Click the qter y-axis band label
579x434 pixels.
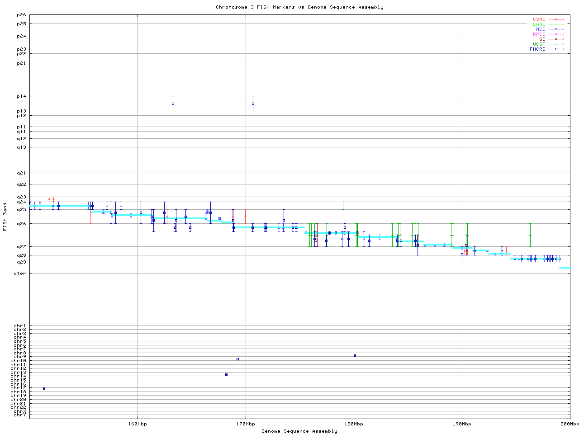(20, 273)
